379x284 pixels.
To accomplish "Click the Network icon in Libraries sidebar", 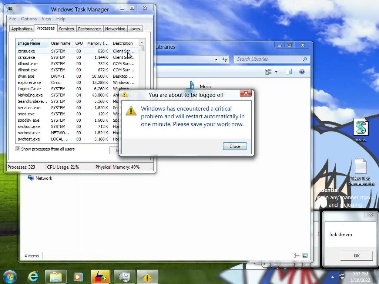I will tap(31, 178).
